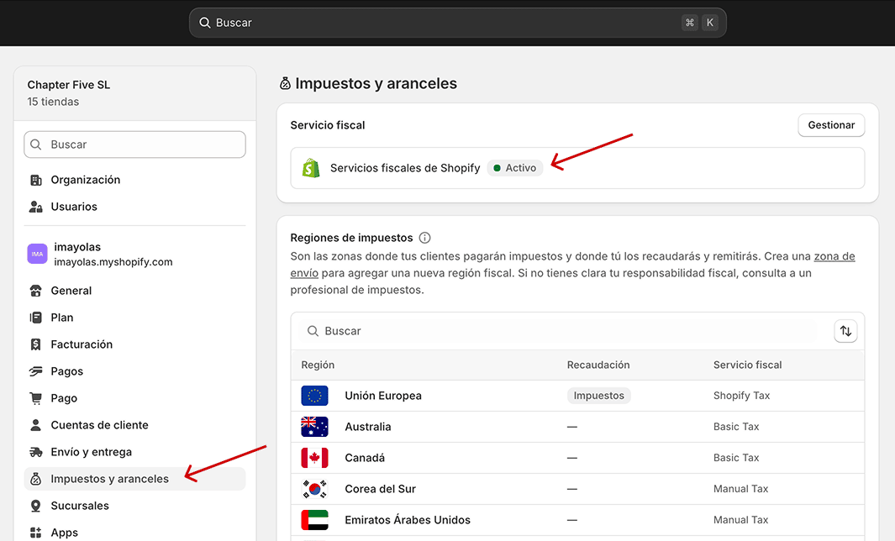Go to General settings
The height and width of the screenshot is (541, 895).
[x=134, y=291]
